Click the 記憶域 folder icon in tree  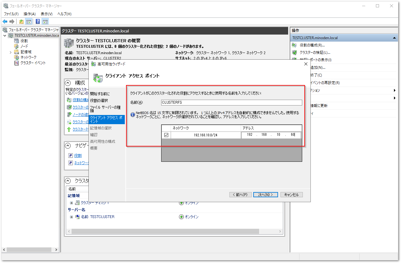17,52
